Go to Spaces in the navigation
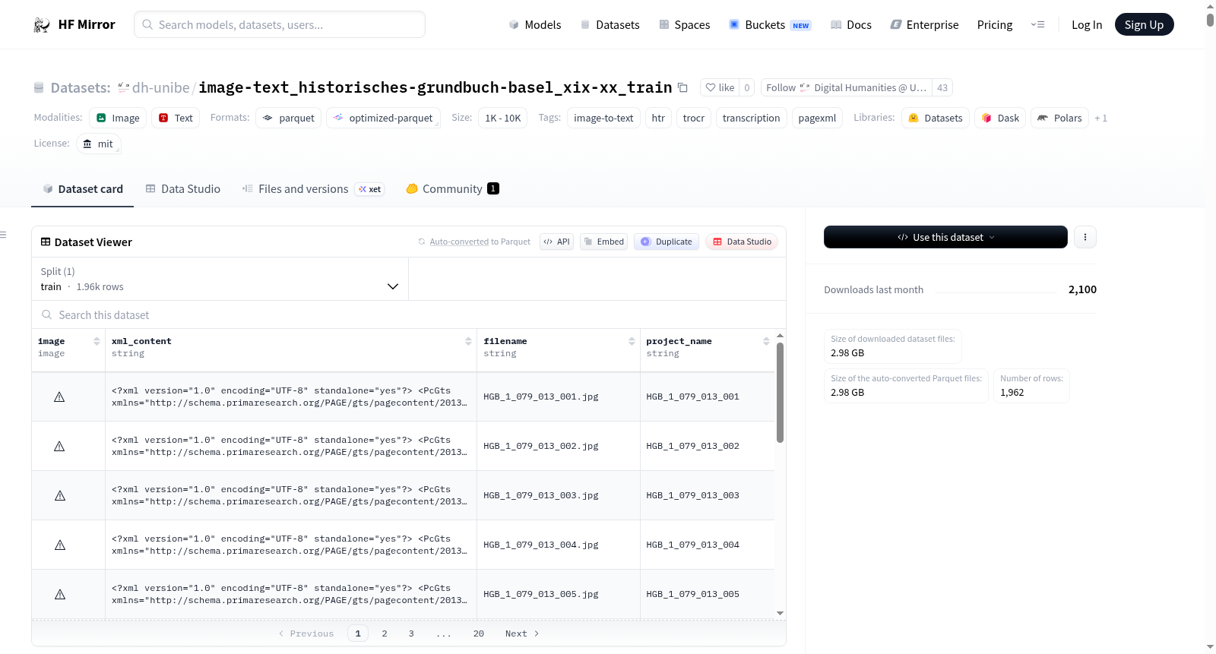The height and width of the screenshot is (654, 1216). point(685,24)
